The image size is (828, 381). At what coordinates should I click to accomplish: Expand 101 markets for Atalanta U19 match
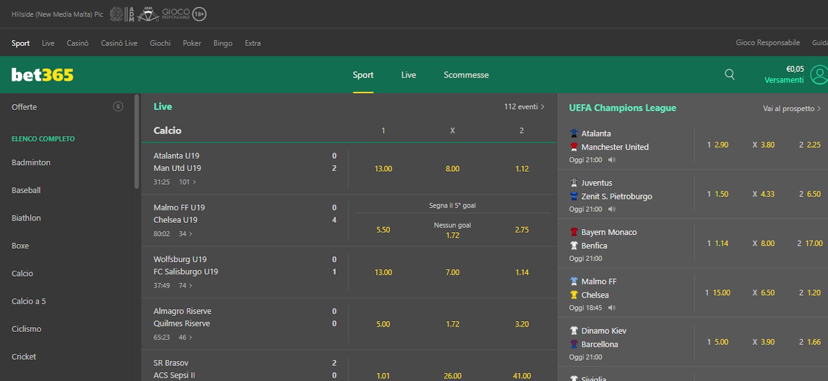tap(187, 182)
